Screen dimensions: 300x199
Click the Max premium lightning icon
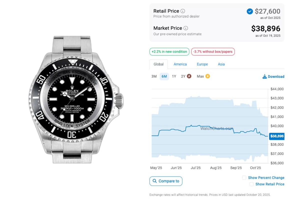point(207,76)
